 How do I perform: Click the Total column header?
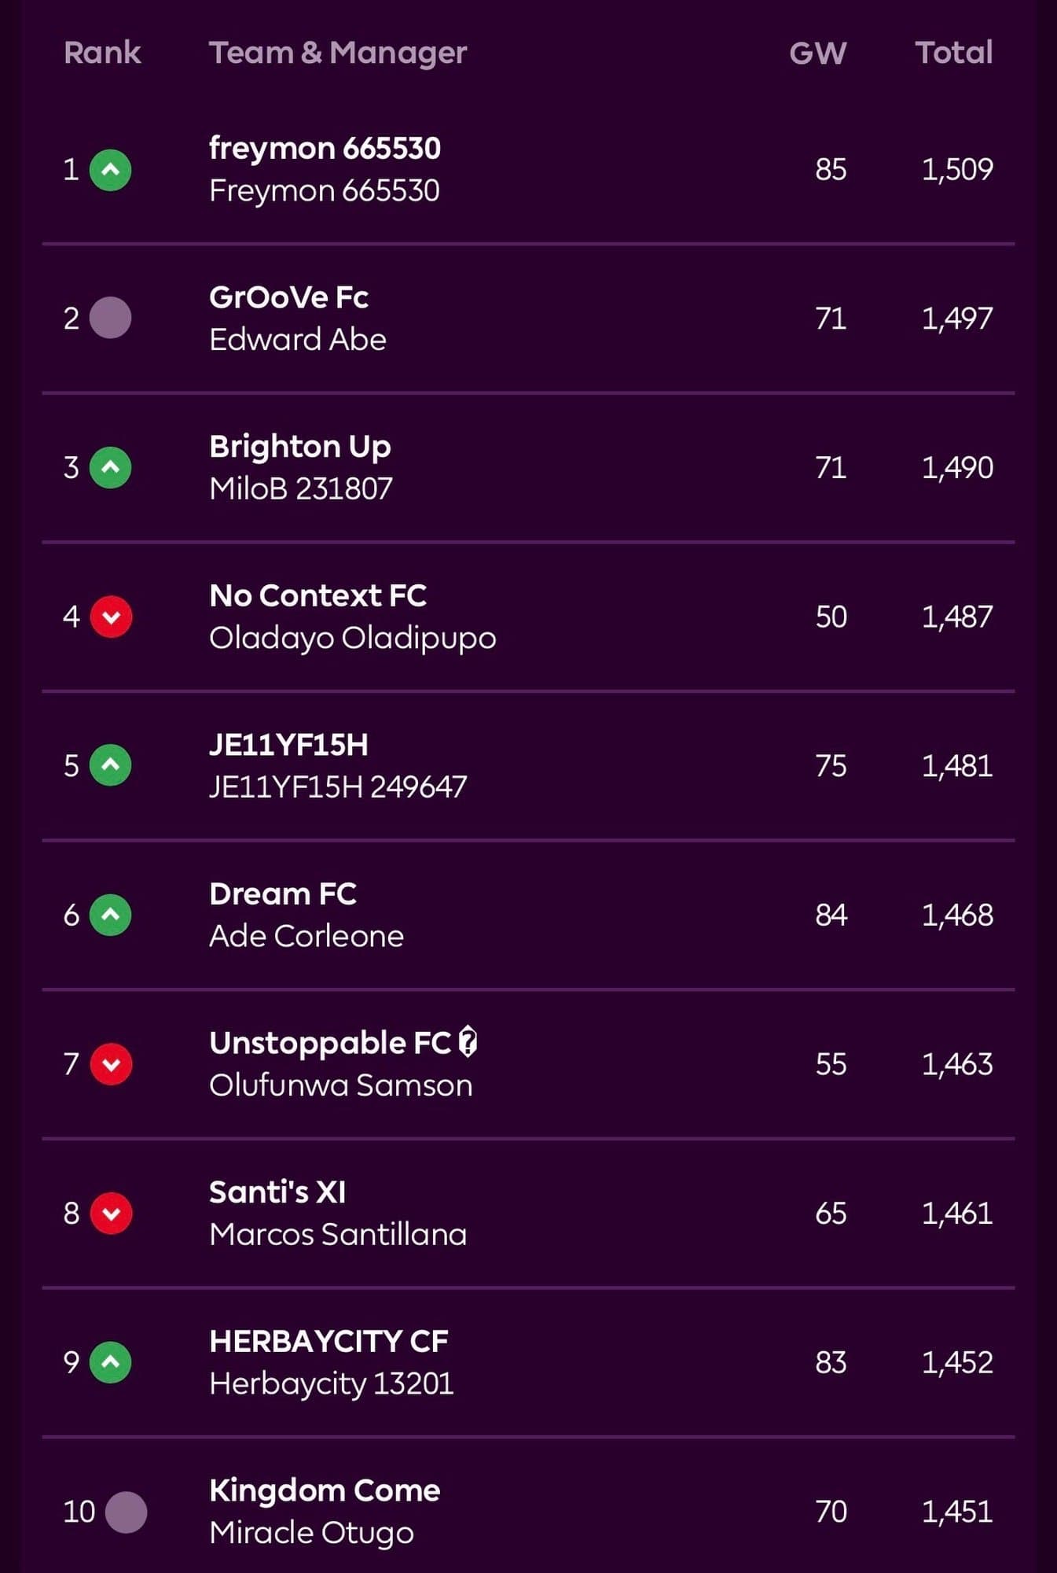[953, 53]
